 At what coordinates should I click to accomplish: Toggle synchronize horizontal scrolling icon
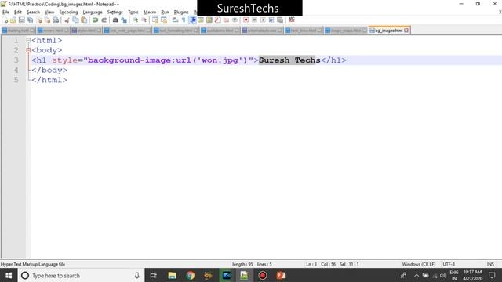point(164,20)
